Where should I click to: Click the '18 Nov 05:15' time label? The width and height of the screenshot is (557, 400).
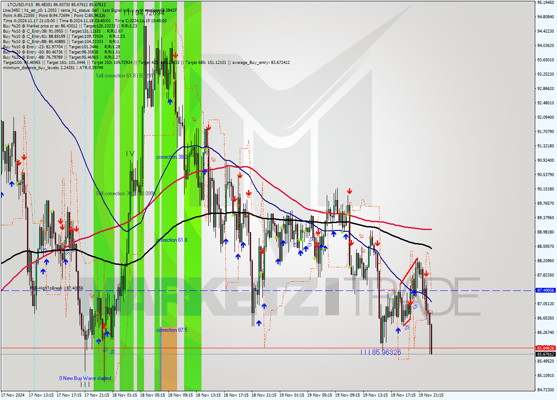tap(153, 395)
